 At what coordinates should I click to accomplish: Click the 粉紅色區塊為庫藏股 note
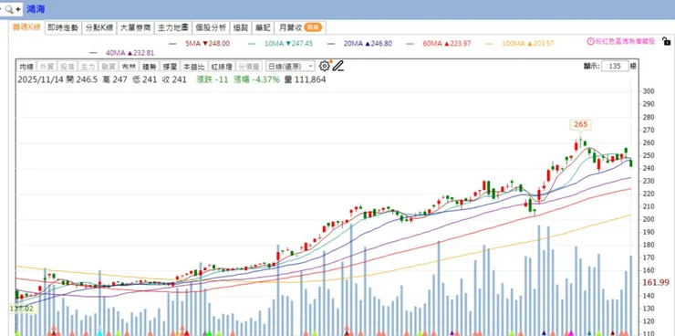625,42
